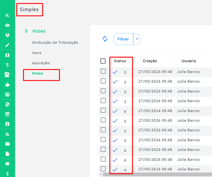Screen dimensions: 212x177
Task: Refresh the notes table with circular arrows
Action: (x=105, y=39)
